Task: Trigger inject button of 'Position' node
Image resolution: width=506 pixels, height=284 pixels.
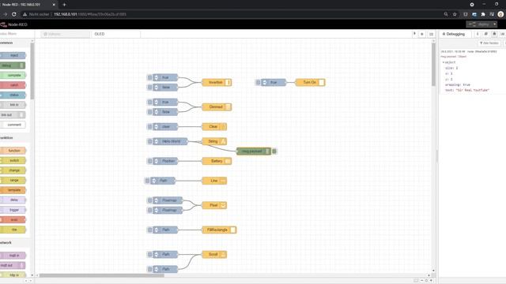Action: tap(149, 161)
